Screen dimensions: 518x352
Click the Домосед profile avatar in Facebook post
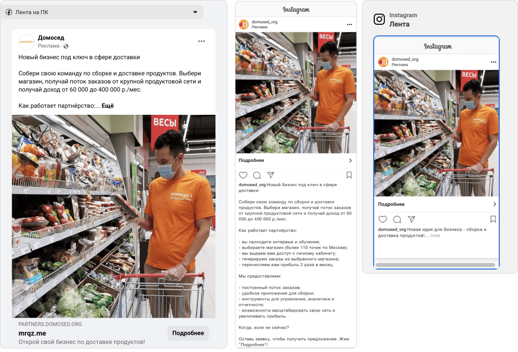click(x=26, y=41)
